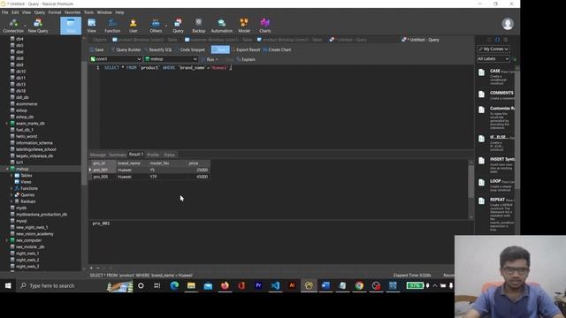Image resolution: width=566 pixels, height=318 pixels.
Task: Open Google Chrome from the taskbar
Action: [x=359, y=285]
